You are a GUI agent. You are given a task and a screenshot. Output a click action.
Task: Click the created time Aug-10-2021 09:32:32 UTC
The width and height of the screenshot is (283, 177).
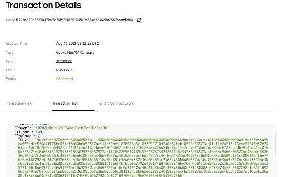pos(77,43)
